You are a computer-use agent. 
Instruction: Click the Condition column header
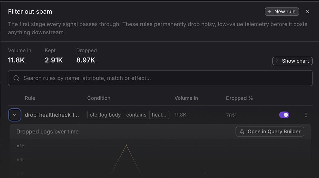99,98
